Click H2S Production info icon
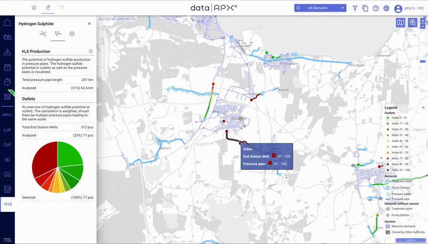 pyautogui.click(x=90, y=51)
